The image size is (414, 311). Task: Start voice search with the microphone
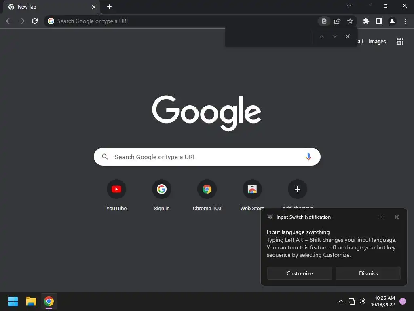pos(308,157)
